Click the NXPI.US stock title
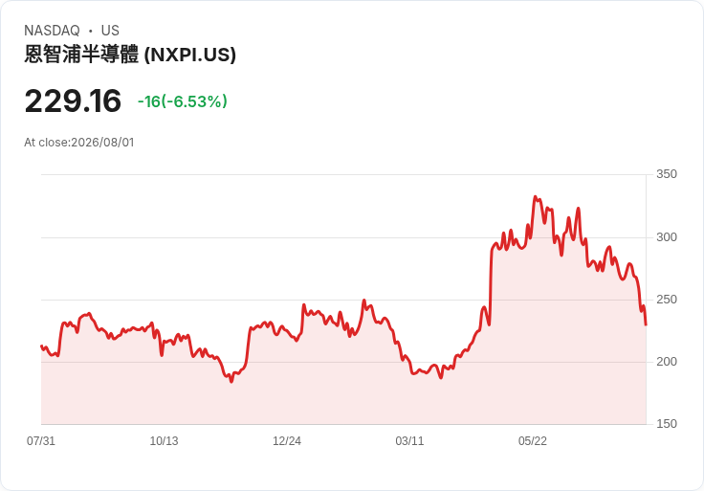Screen dimensions: 704x491 (x=130, y=55)
